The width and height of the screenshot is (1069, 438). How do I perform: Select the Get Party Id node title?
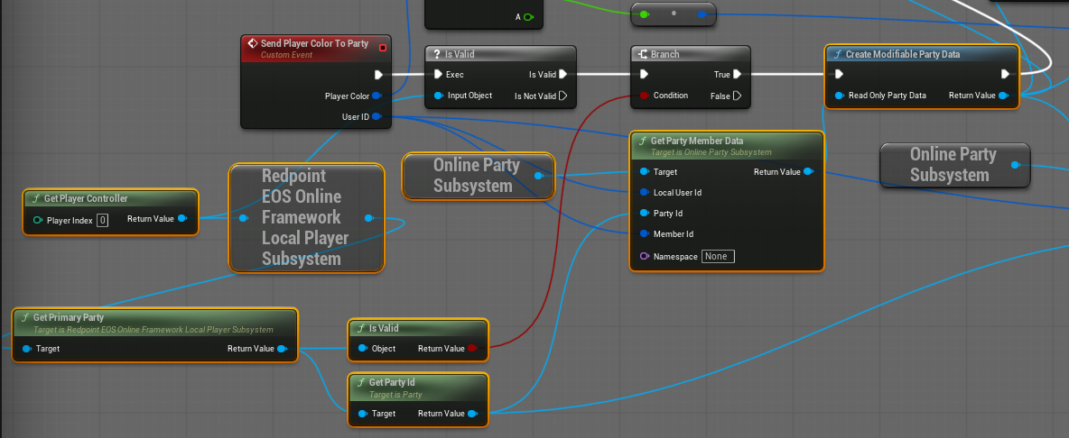click(x=392, y=382)
